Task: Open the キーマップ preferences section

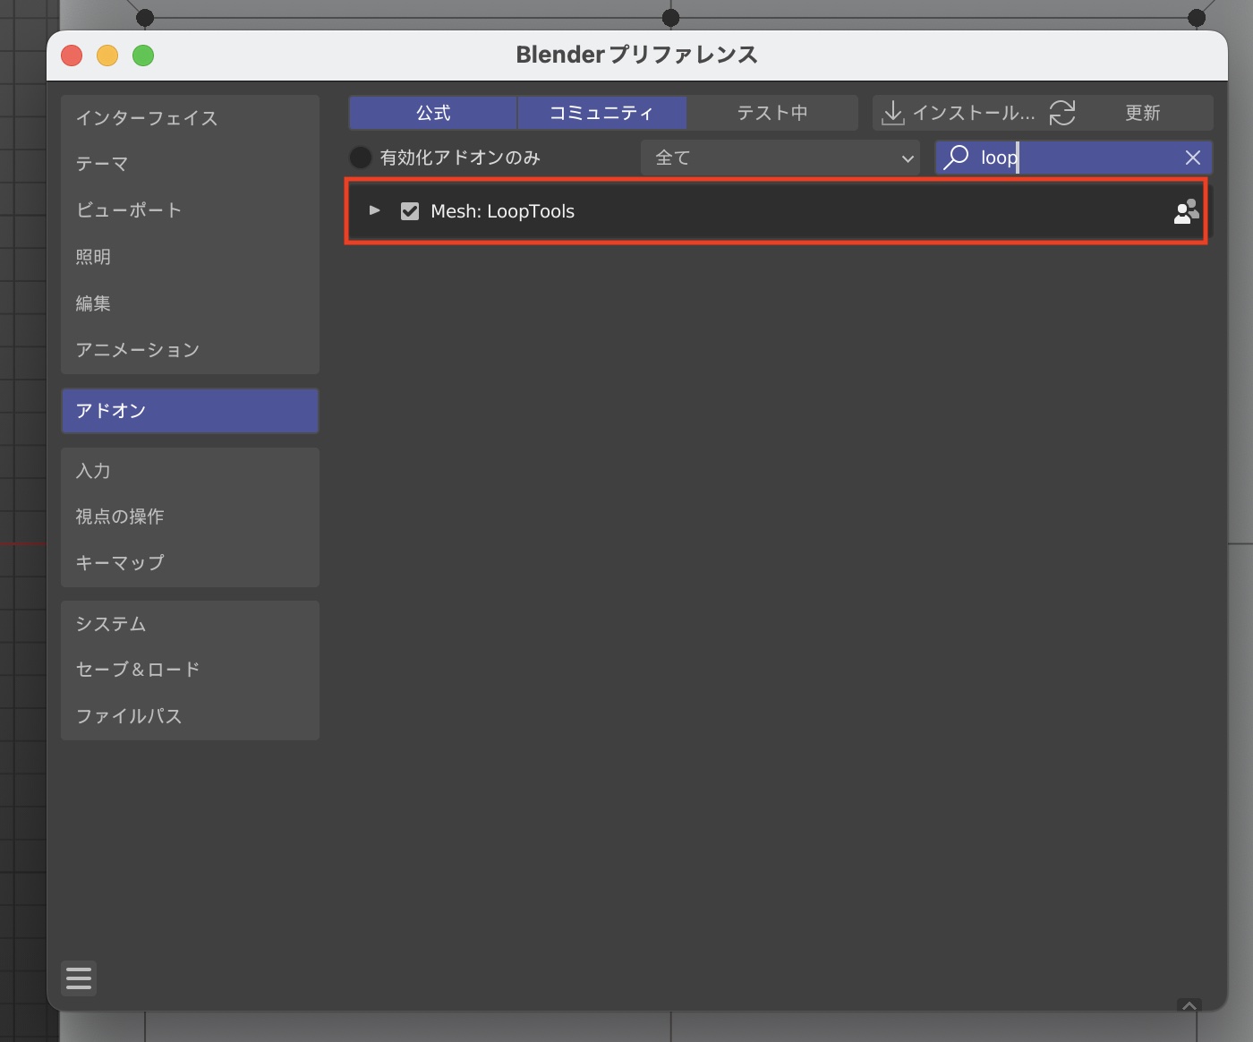Action: click(120, 563)
